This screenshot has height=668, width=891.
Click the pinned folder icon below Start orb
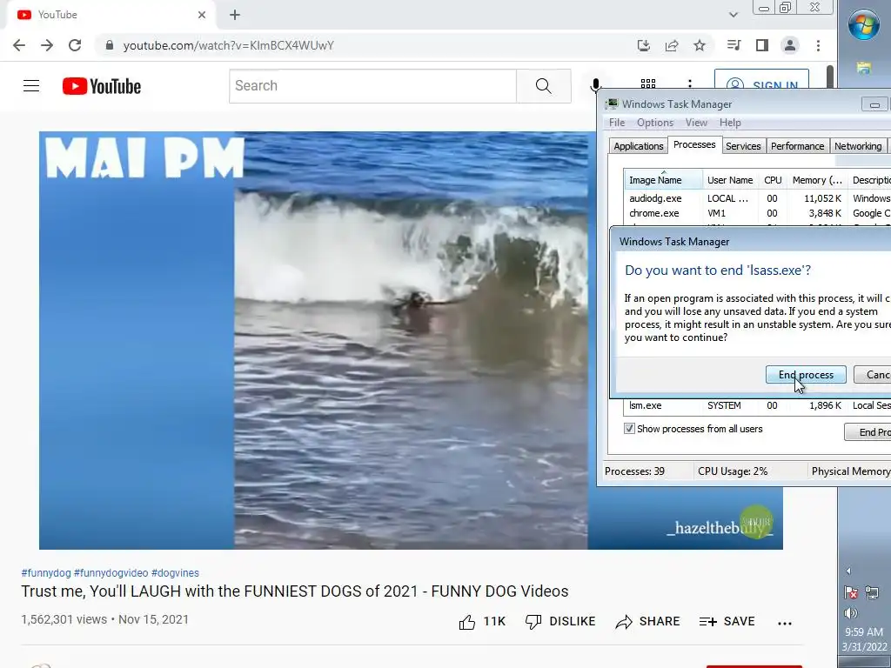pos(864,69)
